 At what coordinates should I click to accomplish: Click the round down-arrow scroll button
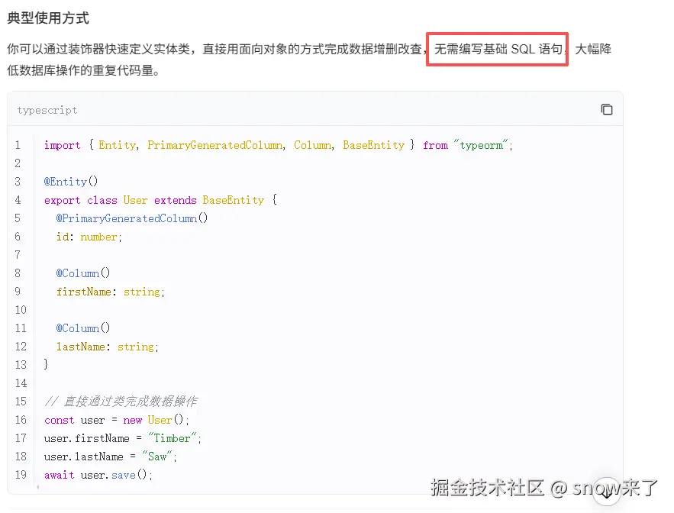point(607,492)
